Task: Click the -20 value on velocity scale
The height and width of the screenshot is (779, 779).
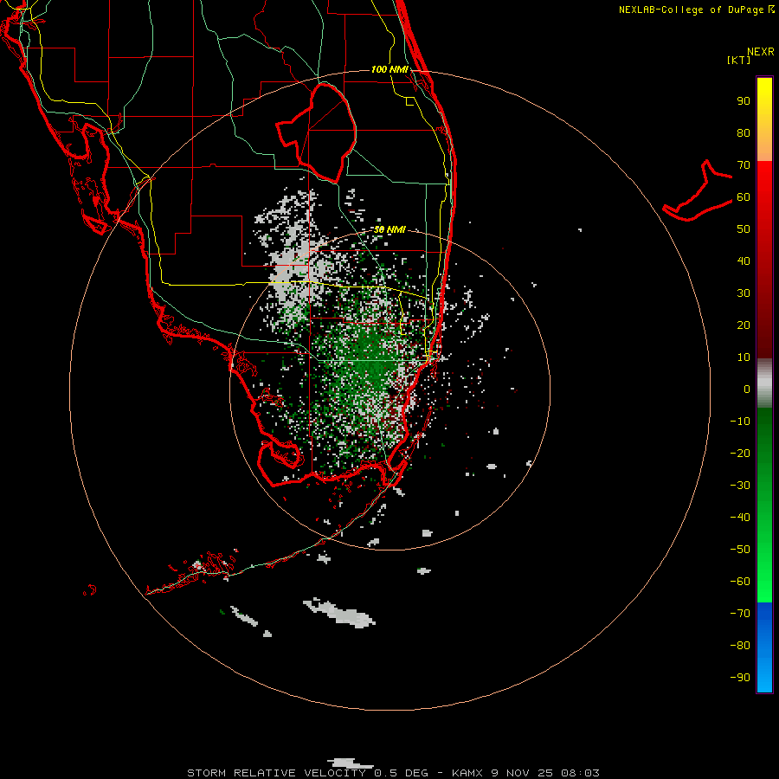Action: coord(740,453)
